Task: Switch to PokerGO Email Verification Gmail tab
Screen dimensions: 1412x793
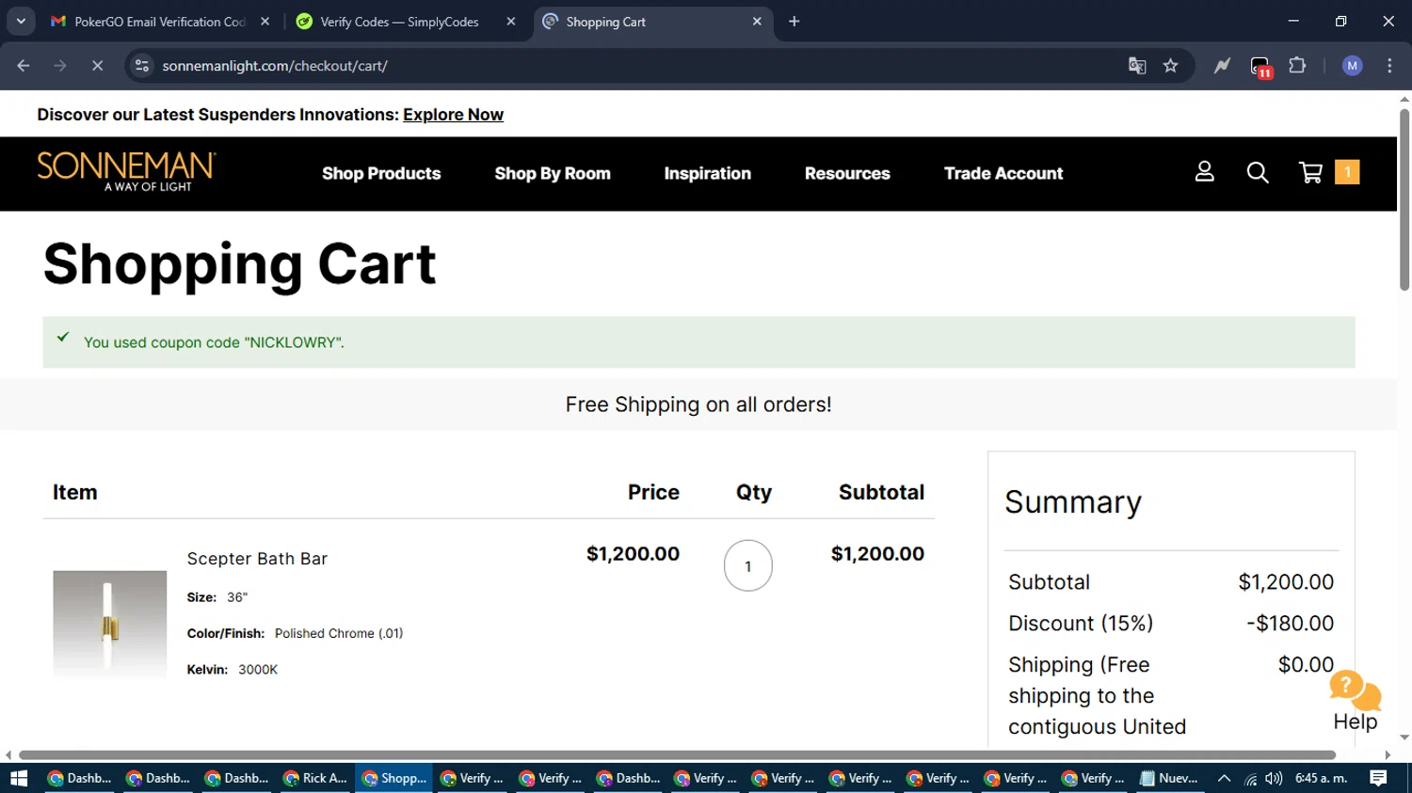Action: pos(149,22)
